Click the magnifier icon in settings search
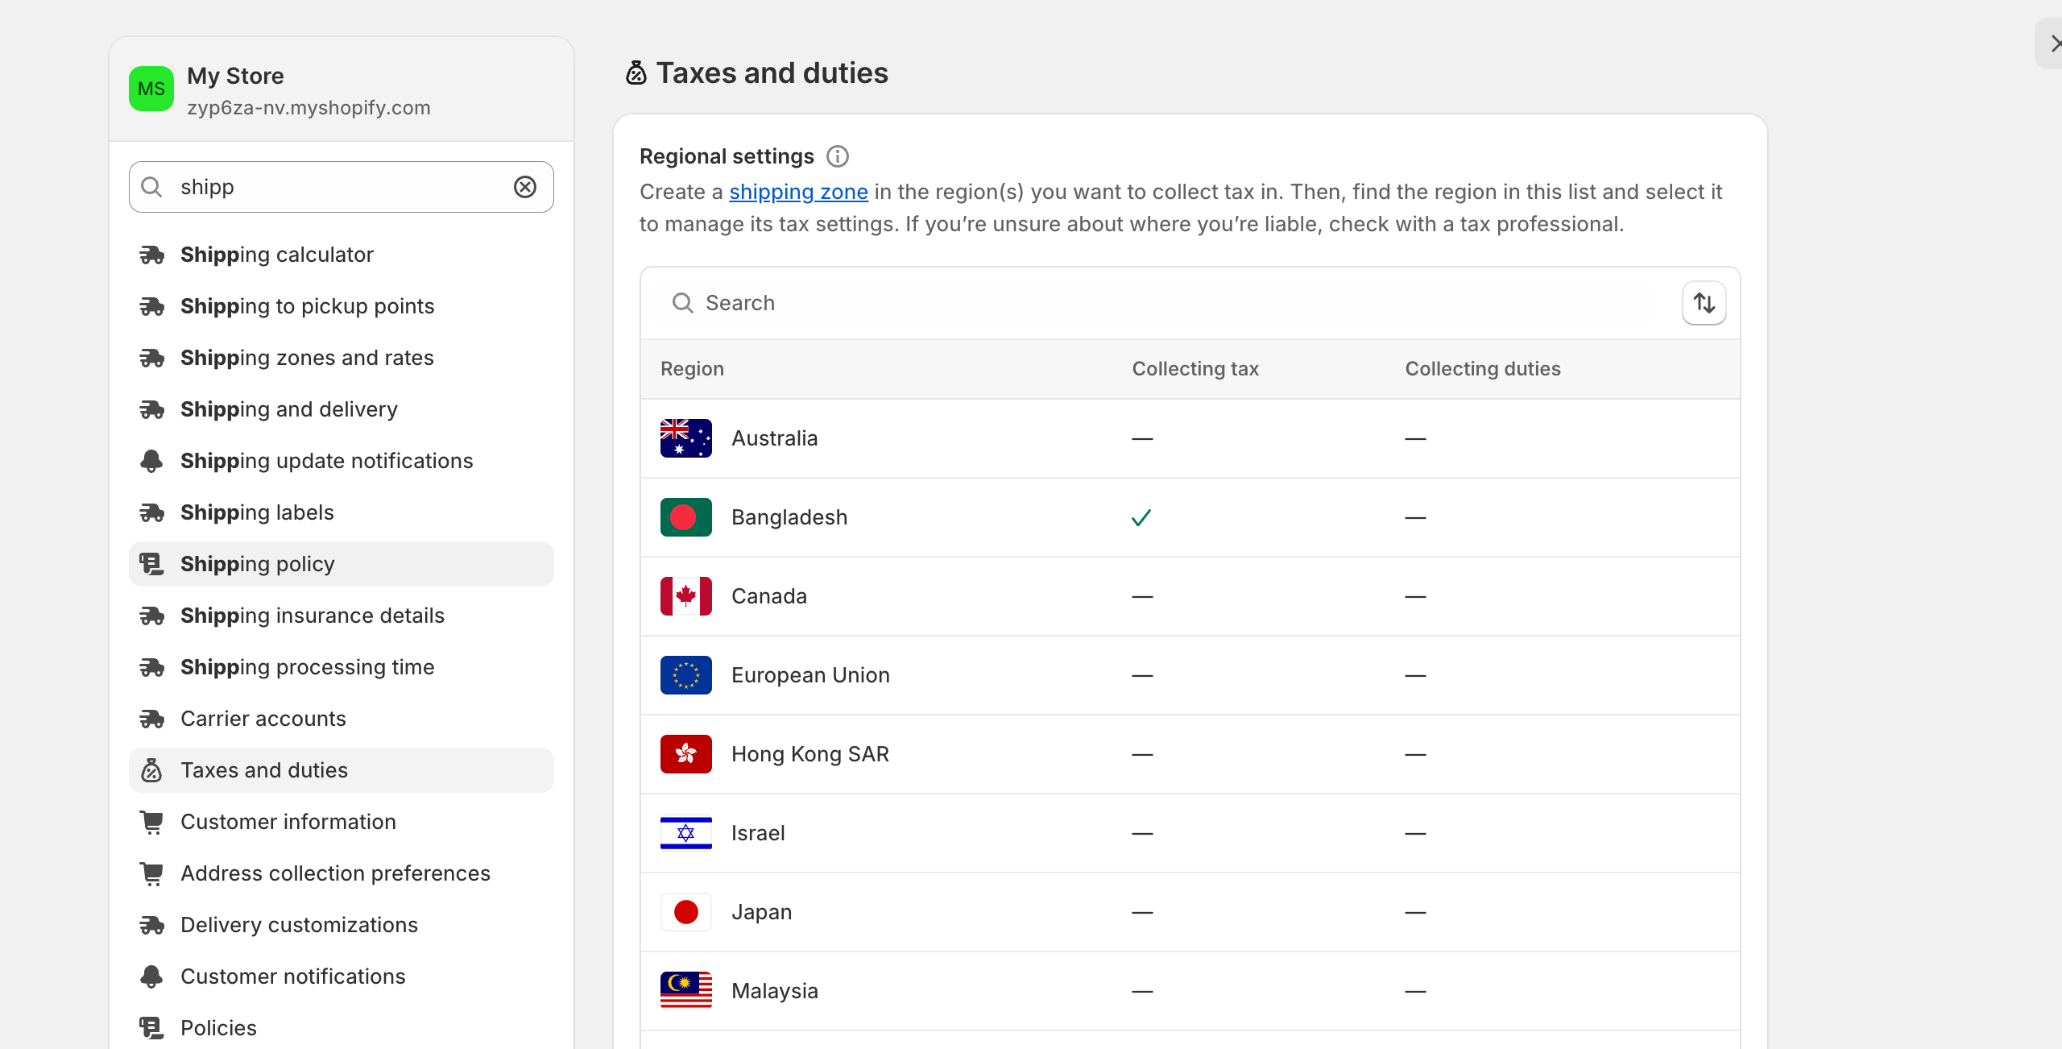The height and width of the screenshot is (1049, 2062). point(151,187)
